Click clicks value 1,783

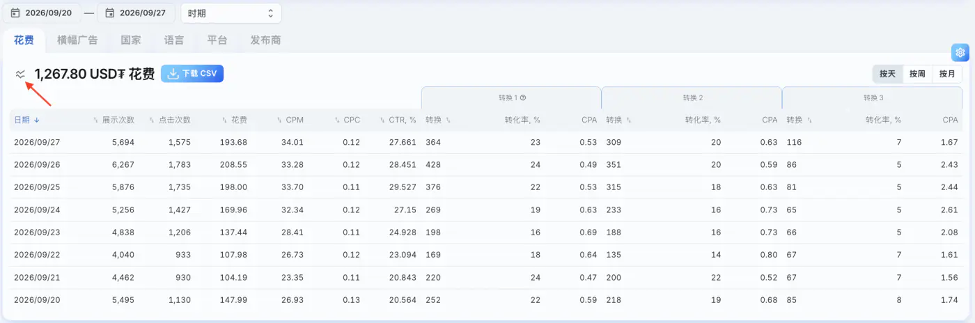click(180, 165)
